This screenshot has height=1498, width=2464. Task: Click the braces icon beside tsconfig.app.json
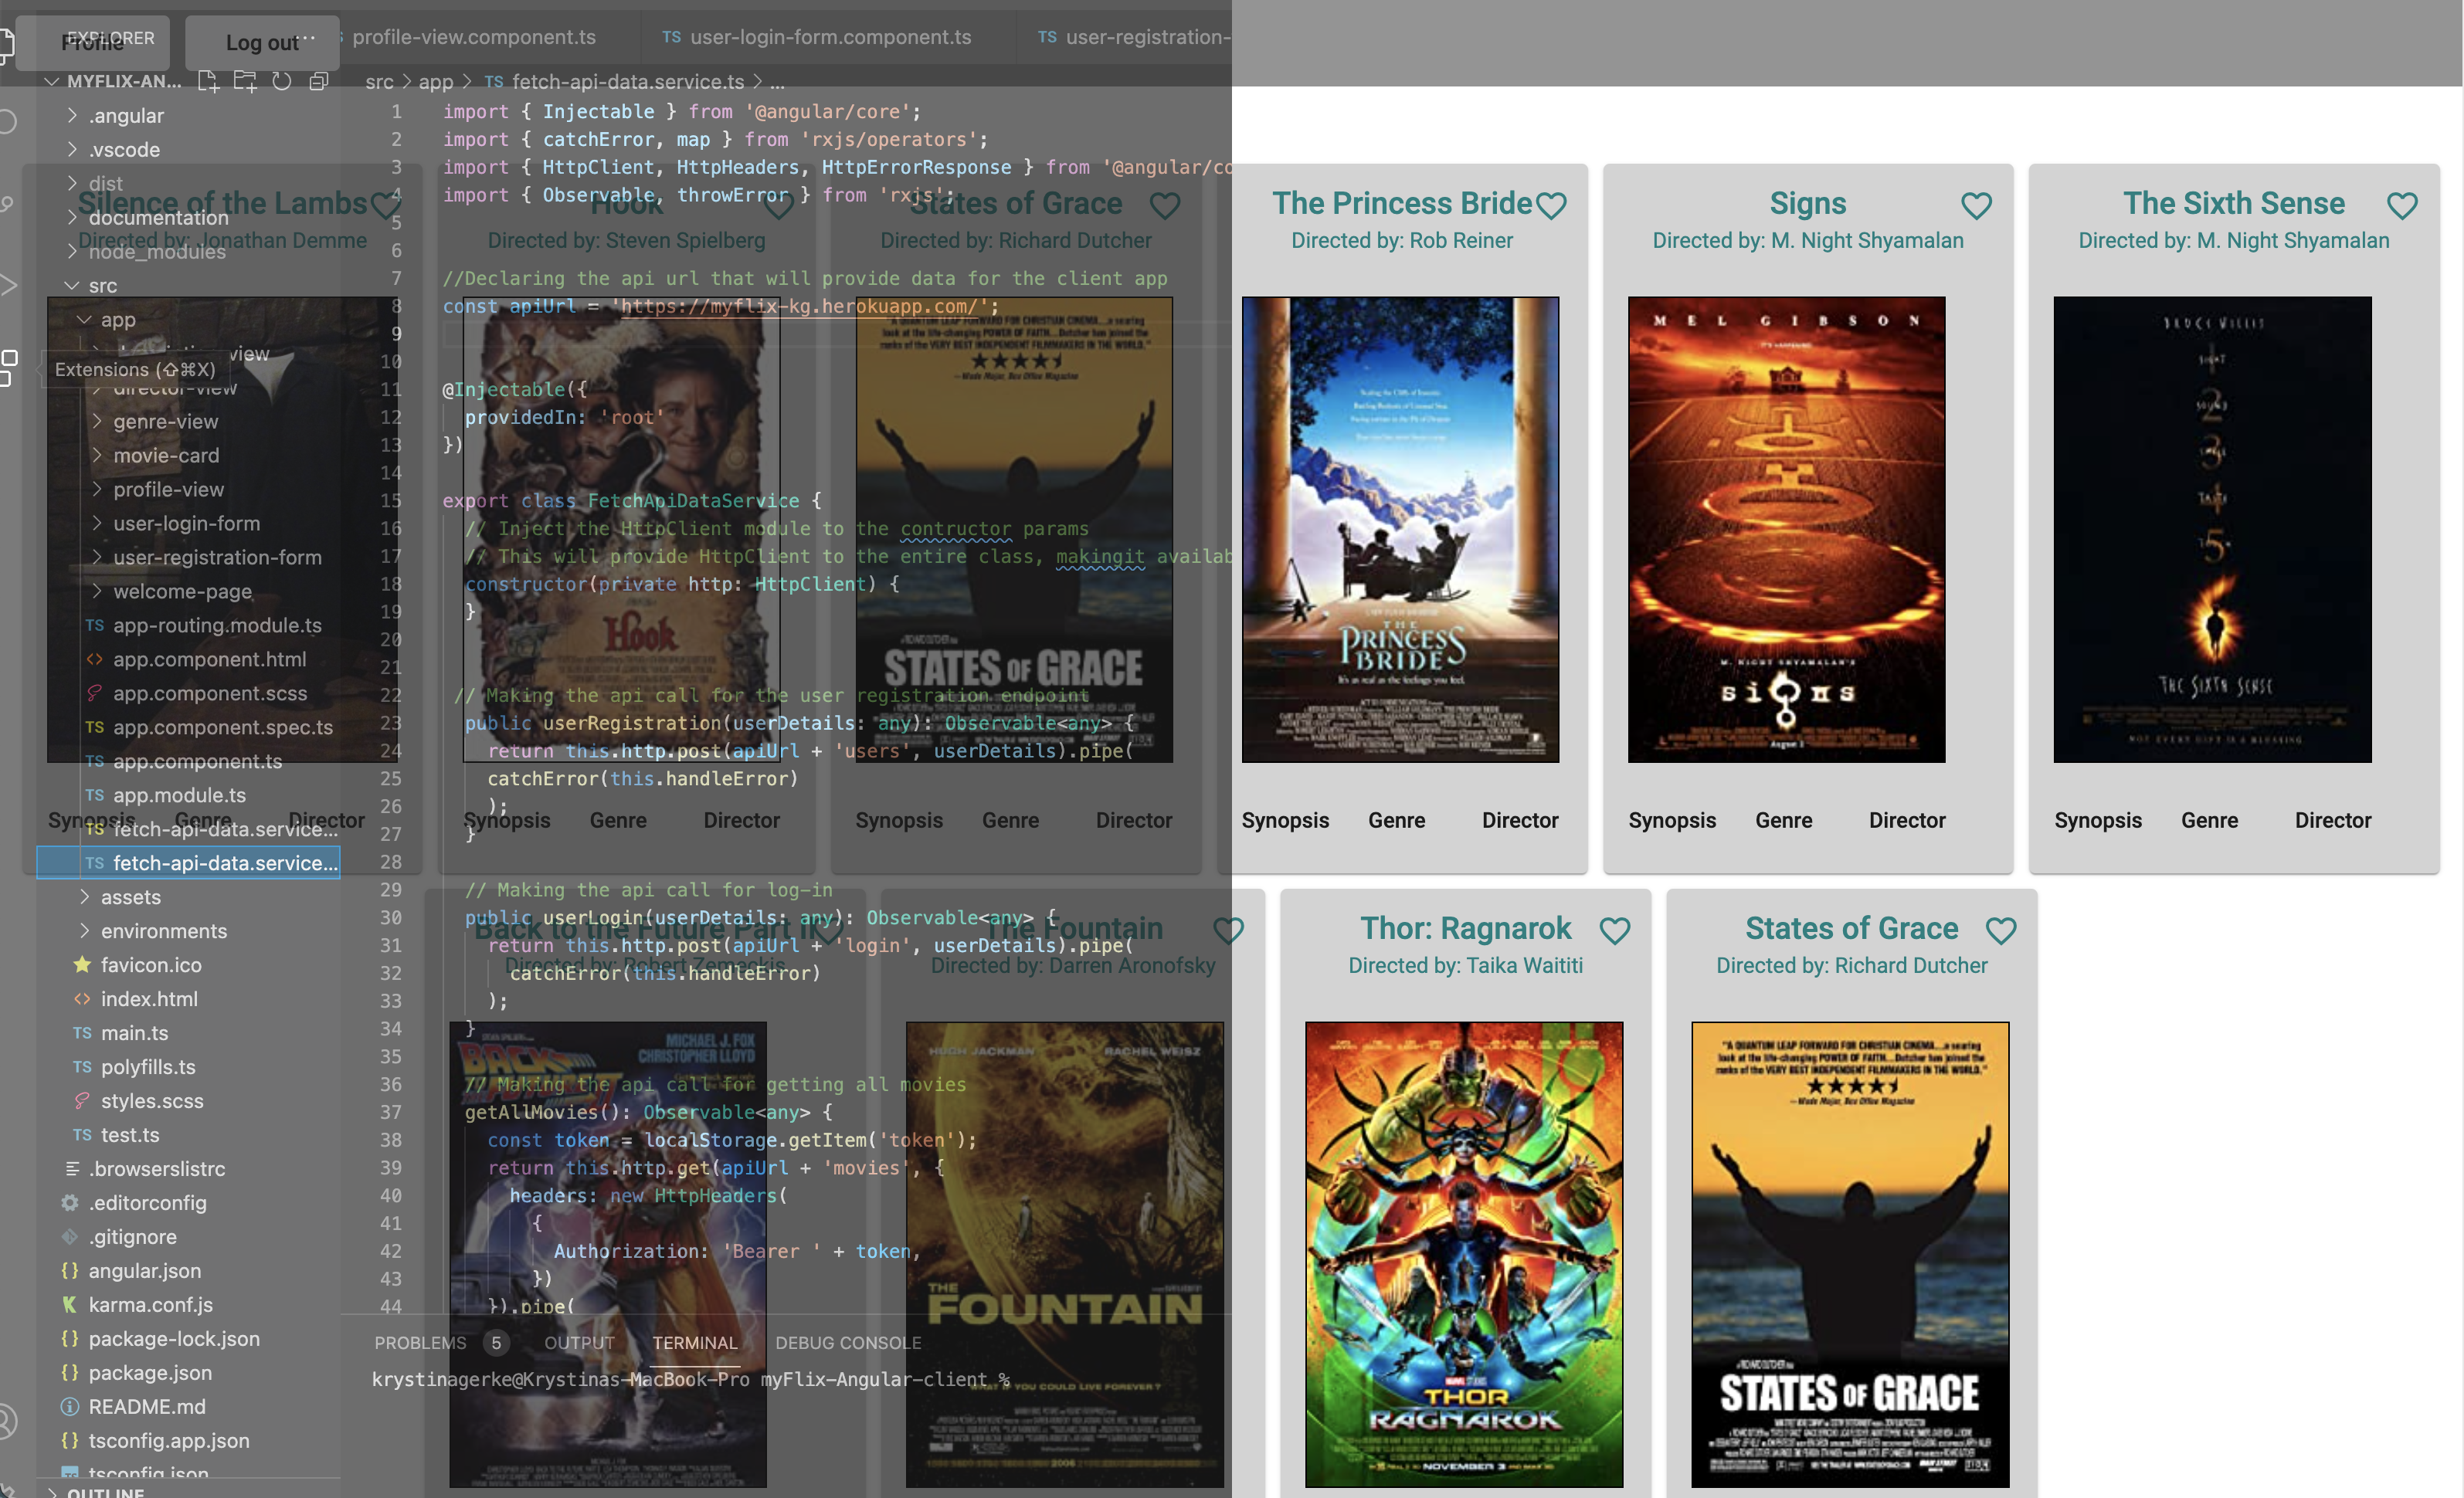[70, 1441]
